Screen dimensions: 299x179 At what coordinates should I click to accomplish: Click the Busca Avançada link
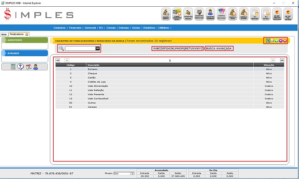click(x=219, y=49)
